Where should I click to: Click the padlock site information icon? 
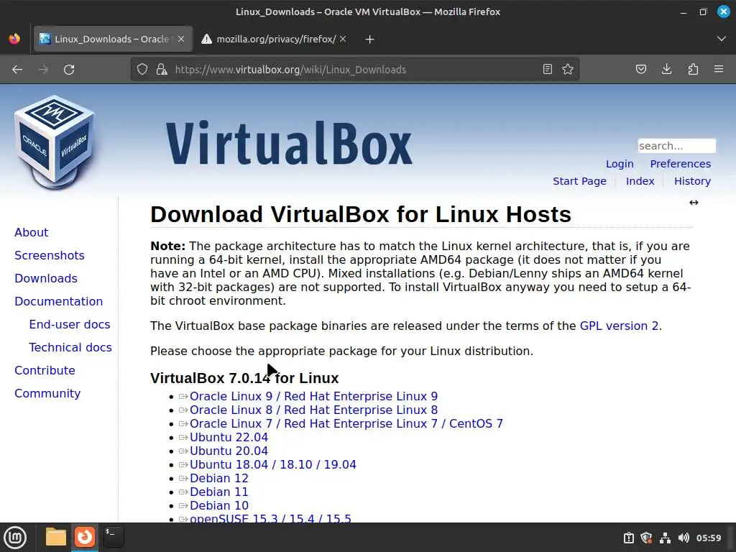162,70
